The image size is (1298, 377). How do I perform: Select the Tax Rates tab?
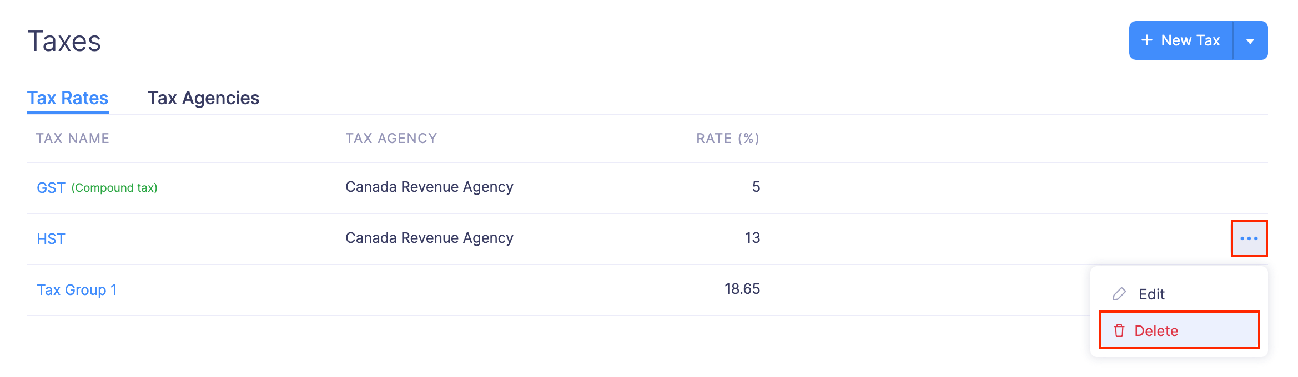point(68,98)
